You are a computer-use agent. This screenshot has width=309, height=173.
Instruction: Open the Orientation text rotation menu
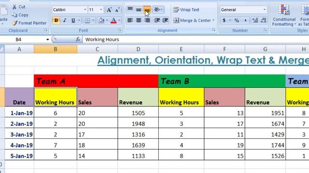pyautogui.click(x=158, y=10)
